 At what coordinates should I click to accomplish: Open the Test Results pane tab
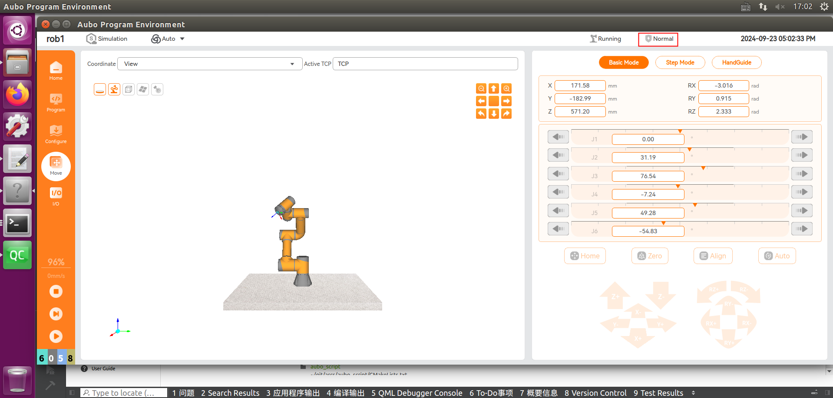pyautogui.click(x=658, y=393)
